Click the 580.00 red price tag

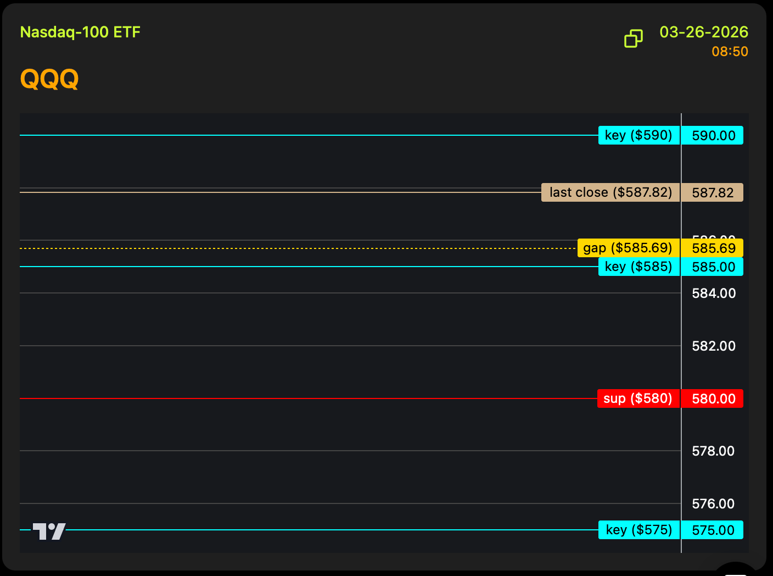713,398
